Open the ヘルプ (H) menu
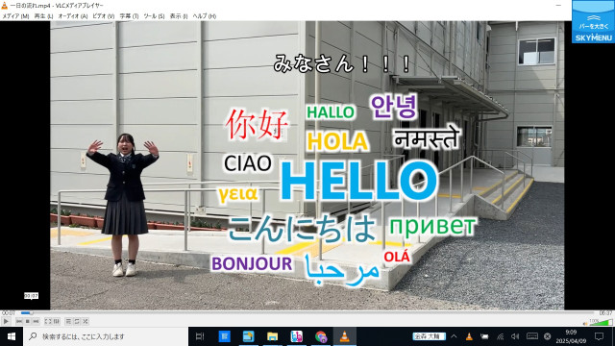The image size is (615, 346). 205,16
